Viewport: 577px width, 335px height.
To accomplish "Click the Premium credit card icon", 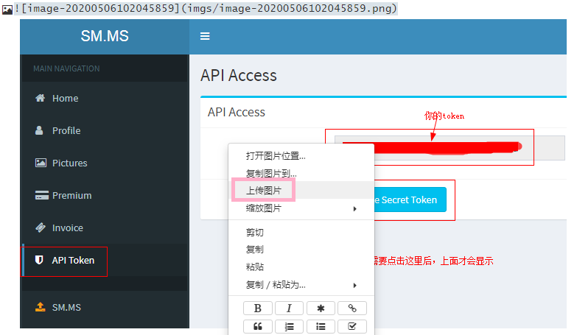I will (41, 195).
